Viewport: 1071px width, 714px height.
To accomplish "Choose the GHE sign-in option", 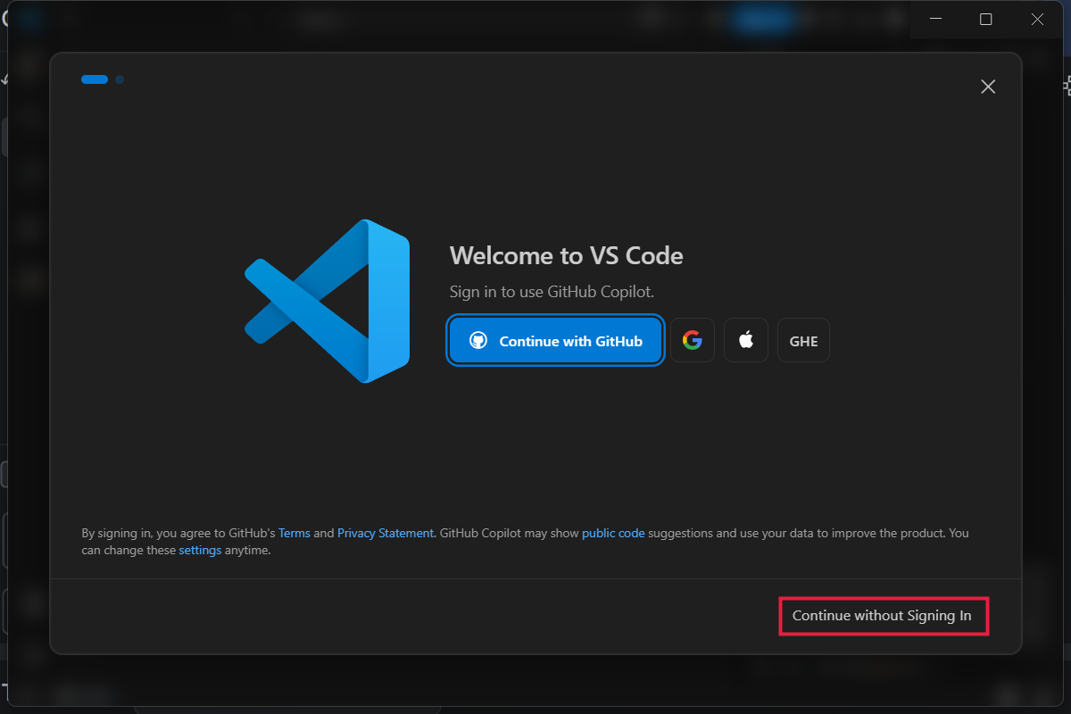I will (803, 340).
